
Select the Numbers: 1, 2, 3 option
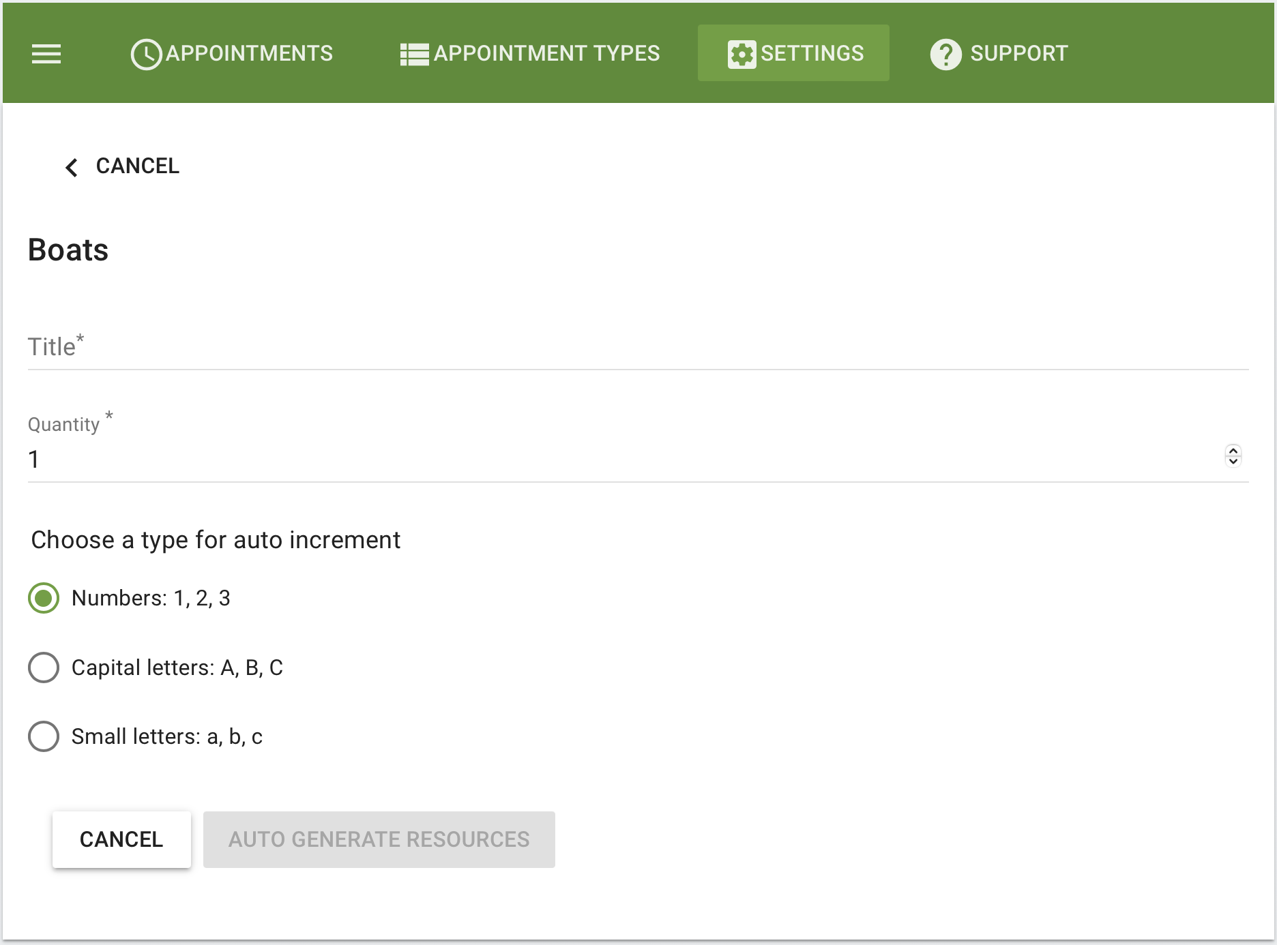(x=44, y=598)
